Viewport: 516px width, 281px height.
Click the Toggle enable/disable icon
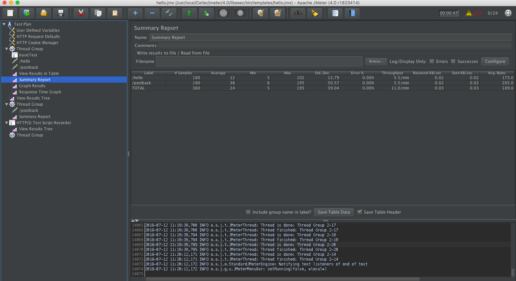pos(169,13)
